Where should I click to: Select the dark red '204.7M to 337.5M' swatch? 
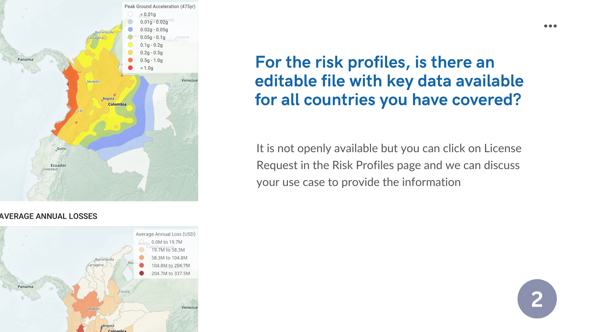coord(141,273)
